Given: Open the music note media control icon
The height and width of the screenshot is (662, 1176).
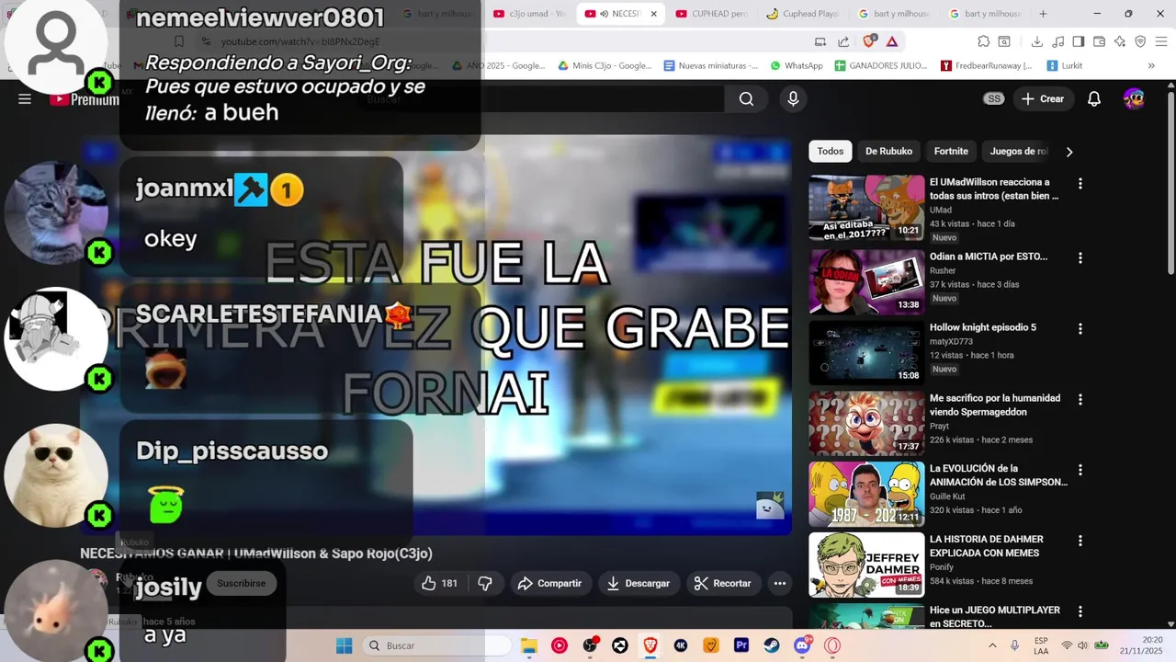Looking at the screenshot, I should tap(1058, 41).
